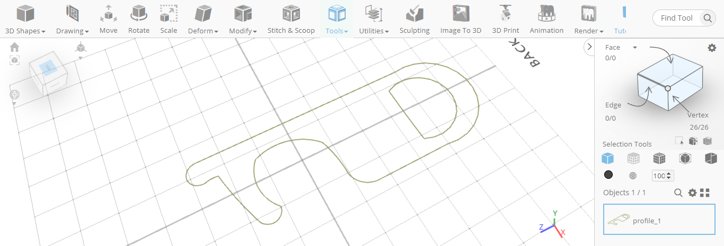724x246 pixels.
Task: Open the Deform dropdown menu
Action: tap(203, 19)
